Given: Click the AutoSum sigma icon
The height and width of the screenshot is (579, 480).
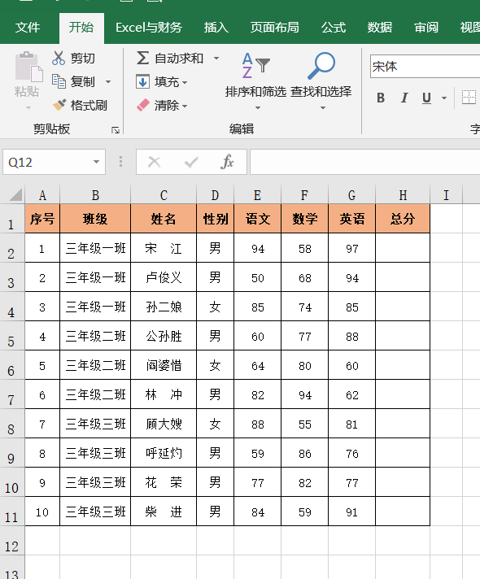Looking at the screenshot, I should tap(142, 58).
